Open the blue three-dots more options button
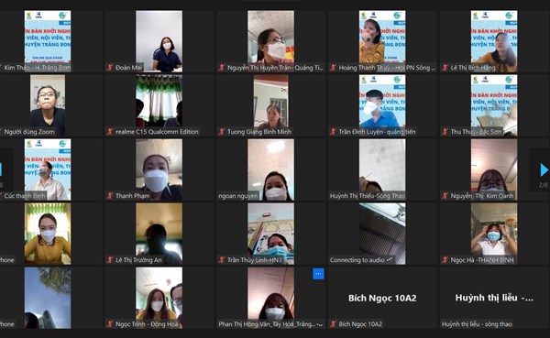 coord(318,274)
